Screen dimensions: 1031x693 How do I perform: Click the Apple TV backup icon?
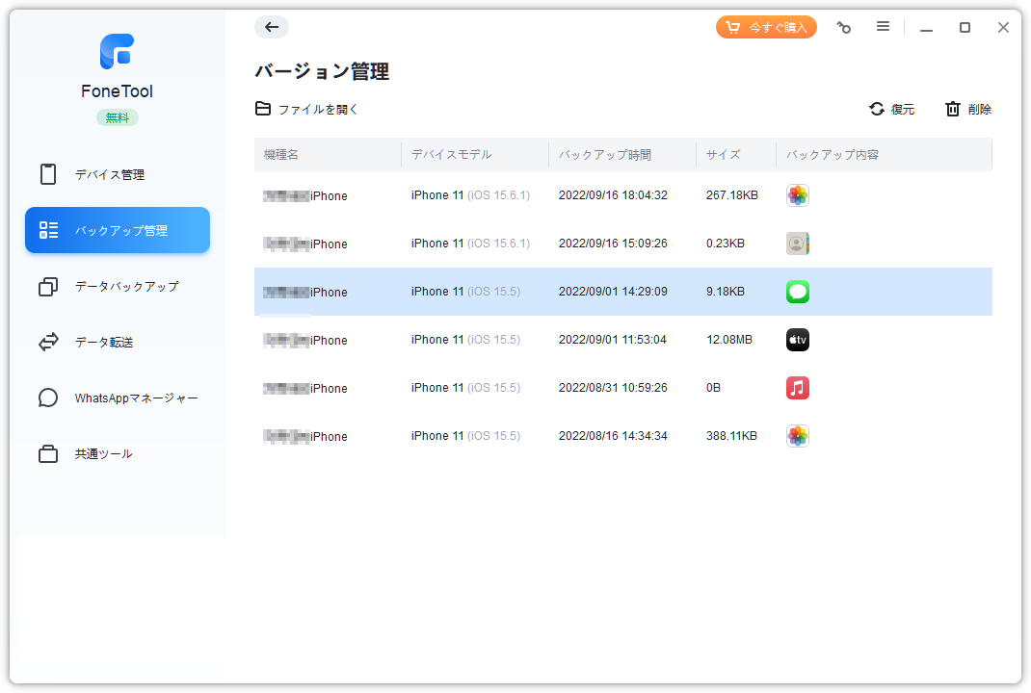tap(797, 340)
